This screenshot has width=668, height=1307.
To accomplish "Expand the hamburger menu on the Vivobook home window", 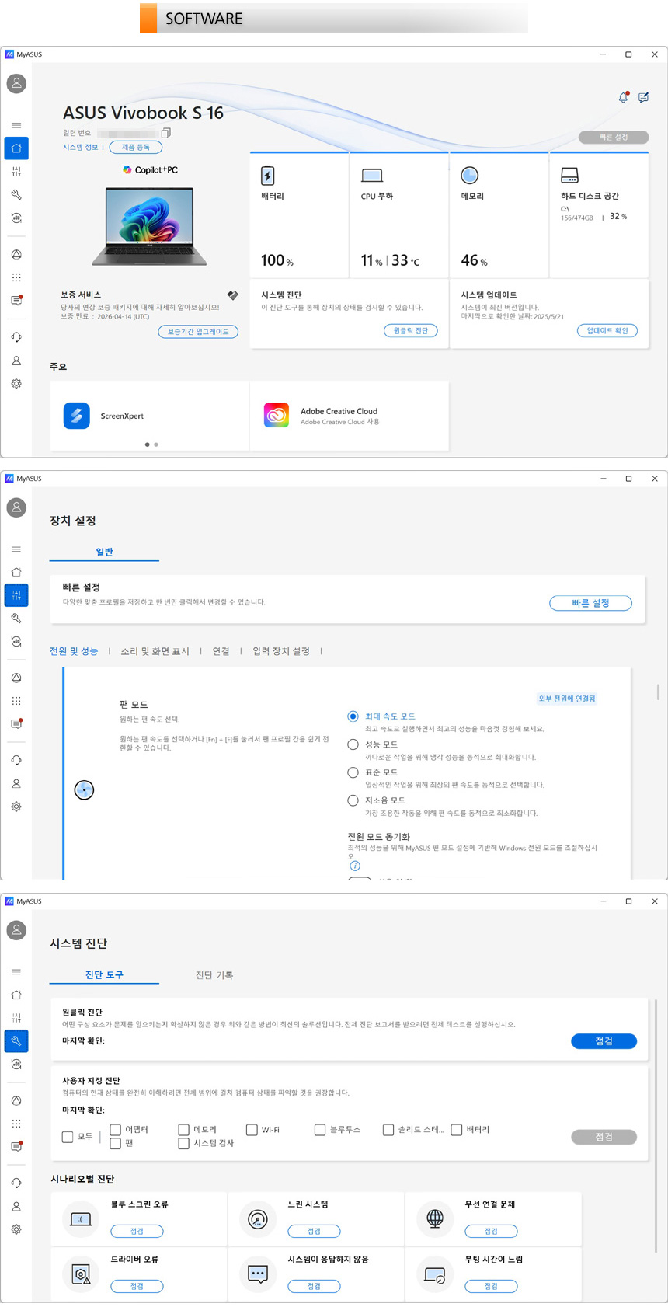I will pyautogui.click(x=16, y=125).
